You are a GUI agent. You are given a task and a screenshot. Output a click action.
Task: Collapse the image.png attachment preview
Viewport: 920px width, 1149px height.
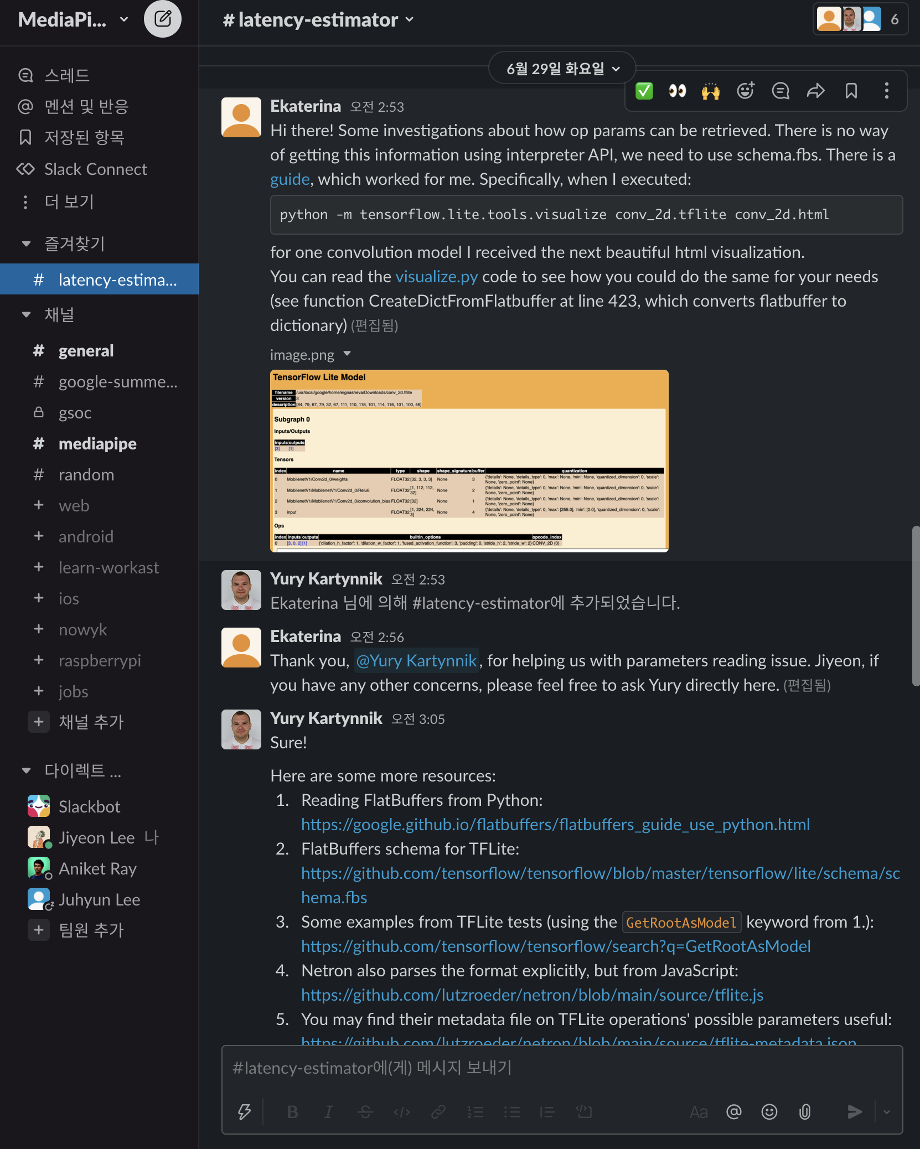point(347,354)
